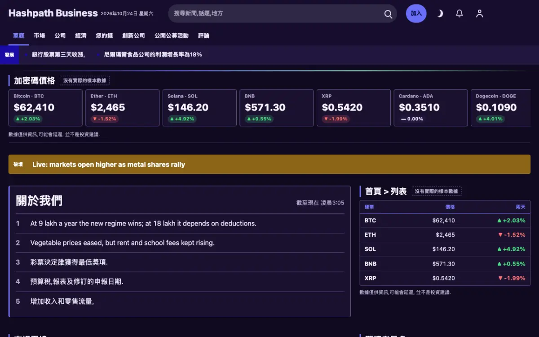Sort table by 硬幣 column header

click(369, 207)
